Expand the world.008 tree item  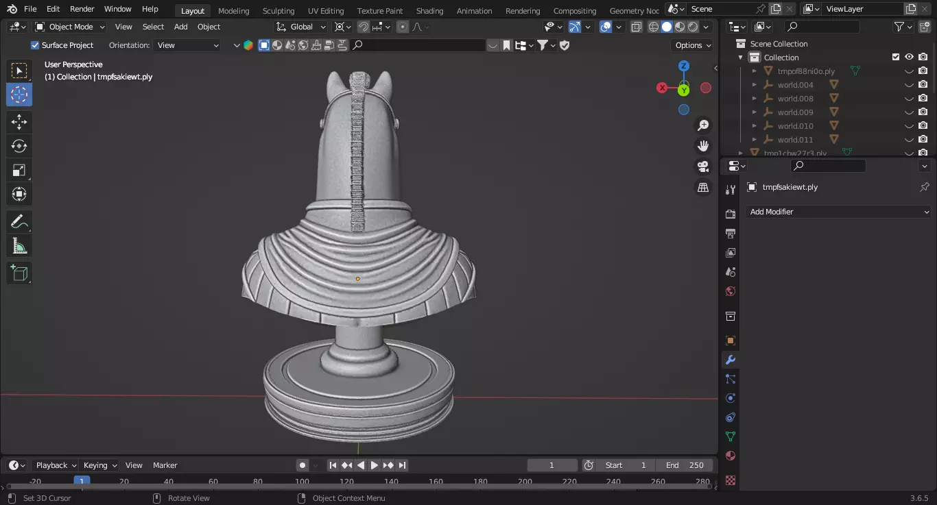tap(755, 99)
